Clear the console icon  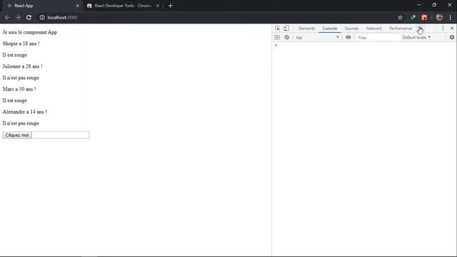click(287, 37)
